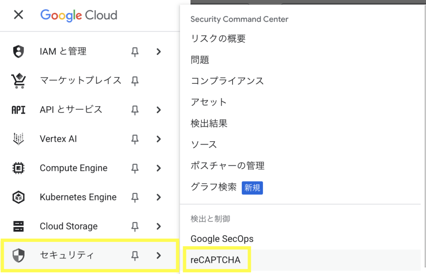Click the Google Cloud logo
Screen dimensions: 426x274
79,15
